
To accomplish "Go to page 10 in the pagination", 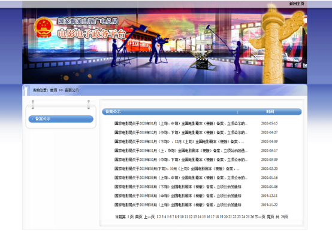I will 182,217.
